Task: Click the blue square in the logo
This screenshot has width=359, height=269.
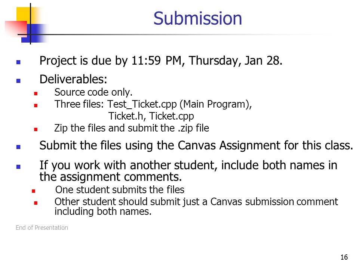Action: pos(34,33)
